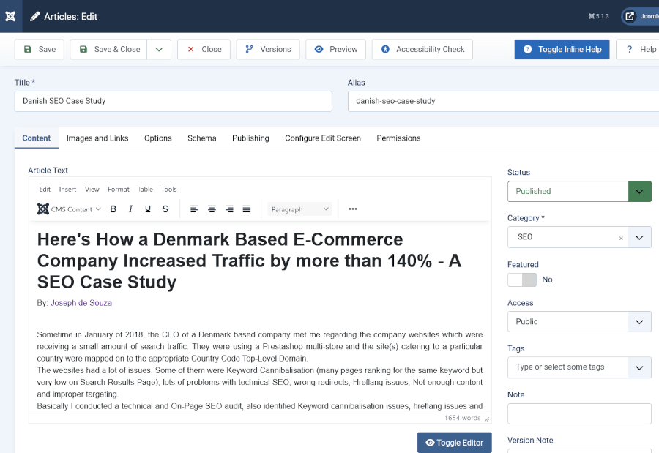The image size is (659, 453).
Task: Toggle the Featured switch
Action: 522,280
